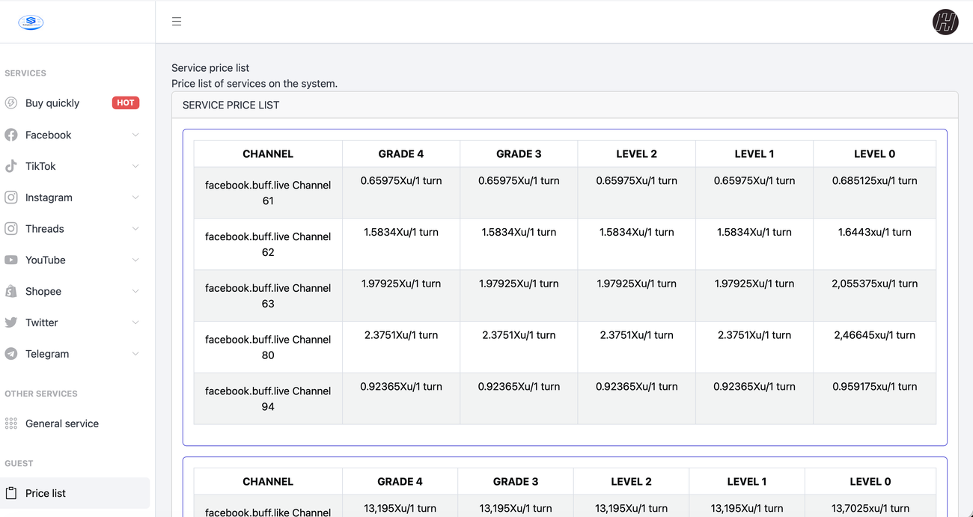The width and height of the screenshot is (973, 517).
Task: Click the YouTube logo icon
Action: coord(11,260)
